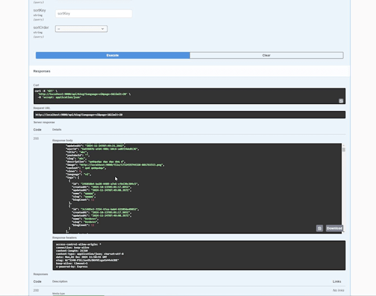Copy the curl command with clipboard icon
This screenshot has width=376, height=296.
click(x=341, y=101)
